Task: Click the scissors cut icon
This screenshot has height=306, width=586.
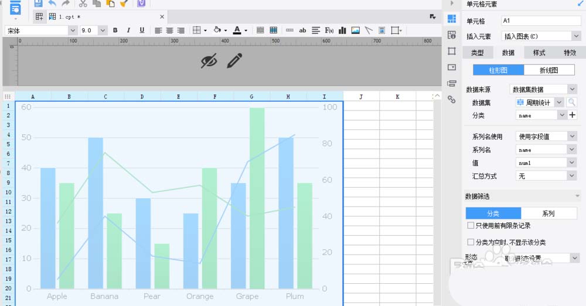Action: [83, 4]
